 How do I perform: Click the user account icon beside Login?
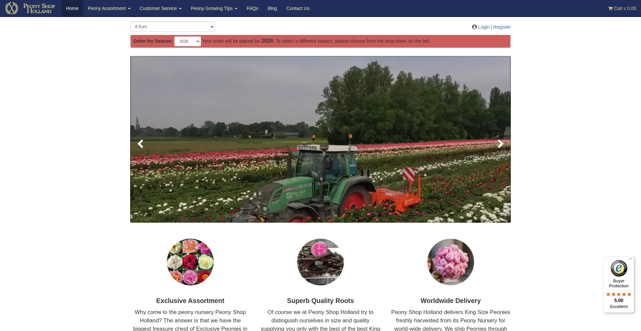(x=474, y=27)
